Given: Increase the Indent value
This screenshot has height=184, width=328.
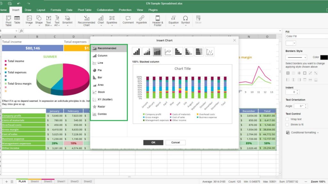Looking at the screenshot, I should 298,91.
